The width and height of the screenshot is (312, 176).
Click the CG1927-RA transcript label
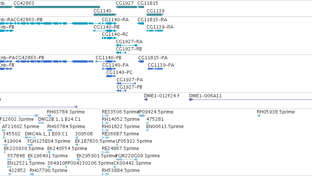click(129, 42)
